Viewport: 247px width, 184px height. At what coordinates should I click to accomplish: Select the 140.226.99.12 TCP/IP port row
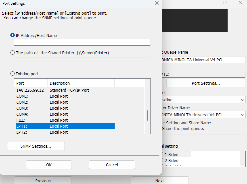pos(30,90)
